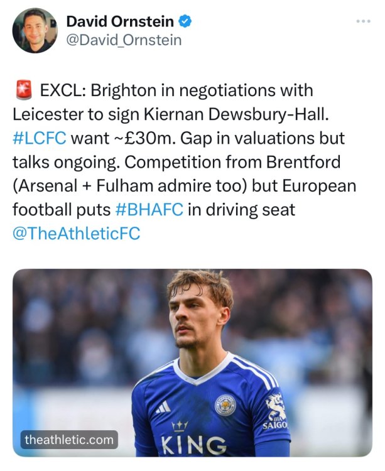The image size is (385, 471).
Task: Open the @TheAthleticFC mention
Action: pos(77,233)
